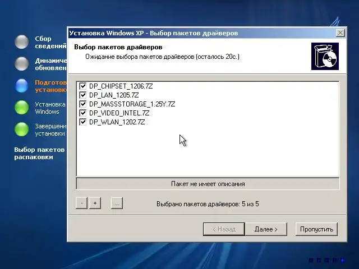This screenshot has height=269, width=359.
Task: Click the grey Динамическое обновление step bullet
Action: click(x=21, y=63)
